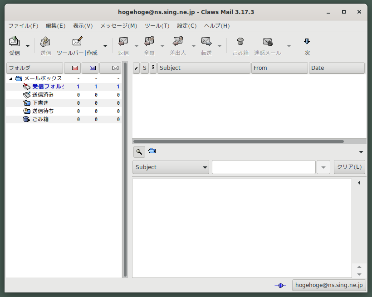Click the magnifier quick search icon

139,152
